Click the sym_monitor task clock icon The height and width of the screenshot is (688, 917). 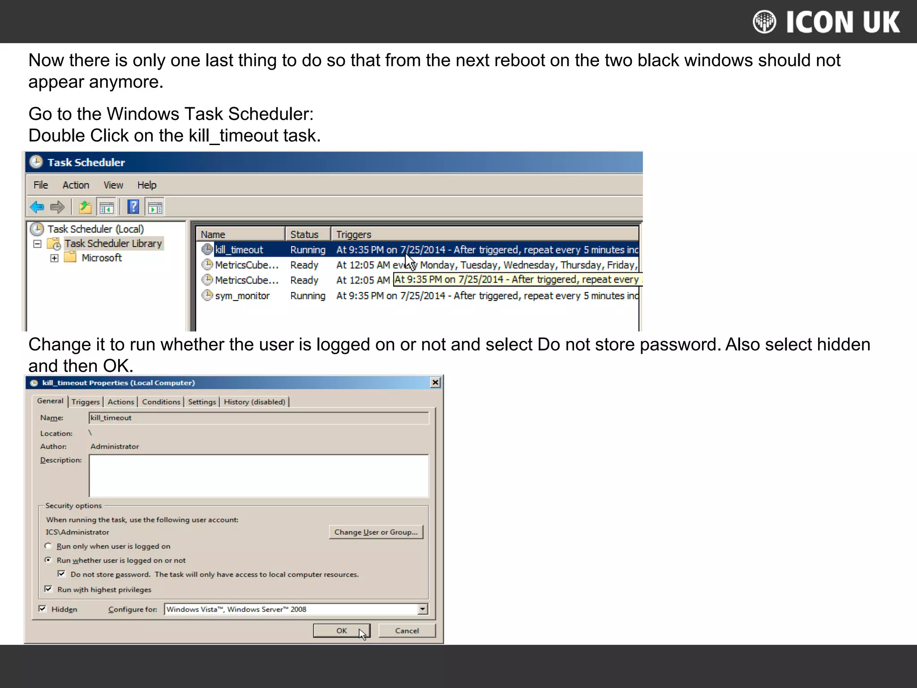click(x=207, y=296)
